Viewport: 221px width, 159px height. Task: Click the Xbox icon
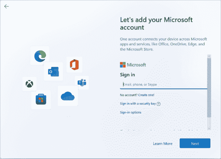[29, 84]
